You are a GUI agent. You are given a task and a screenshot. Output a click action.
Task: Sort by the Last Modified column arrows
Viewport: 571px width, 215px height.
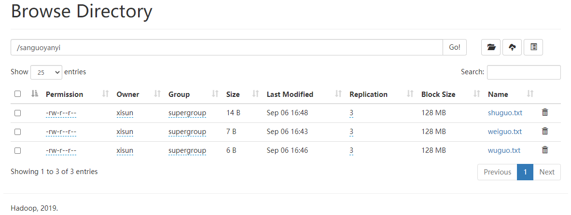[x=338, y=94]
